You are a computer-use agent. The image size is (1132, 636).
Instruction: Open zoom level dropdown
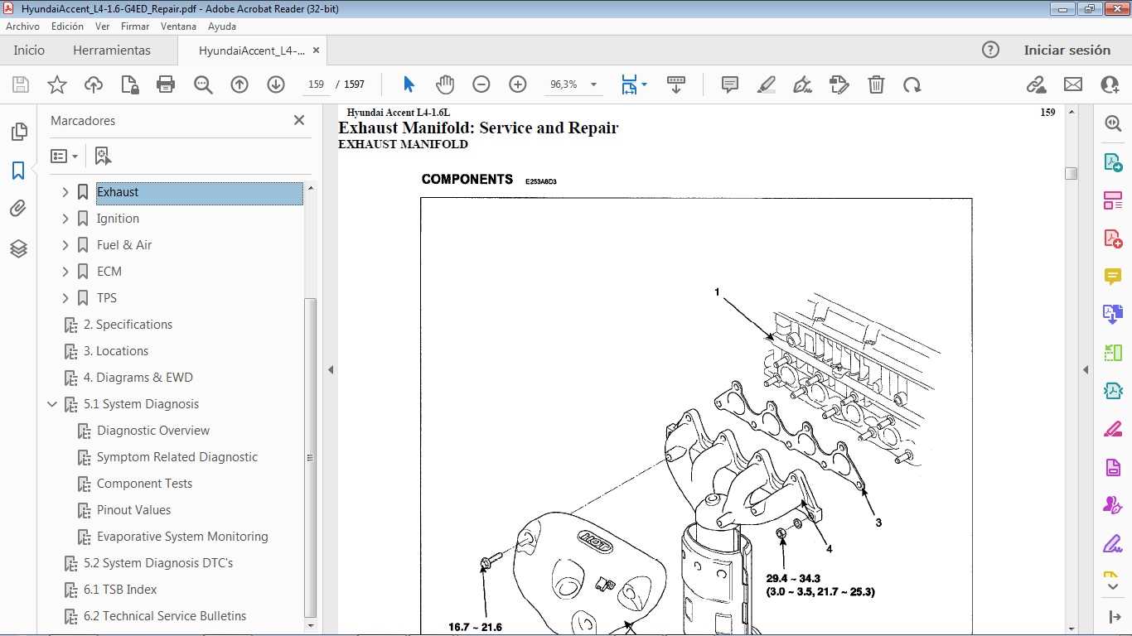tap(593, 84)
